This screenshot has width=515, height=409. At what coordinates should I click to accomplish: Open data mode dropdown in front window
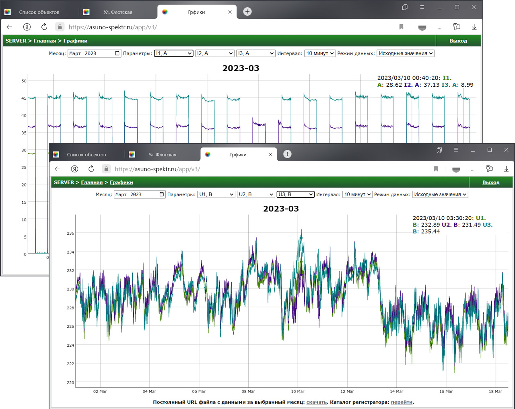[440, 194]
